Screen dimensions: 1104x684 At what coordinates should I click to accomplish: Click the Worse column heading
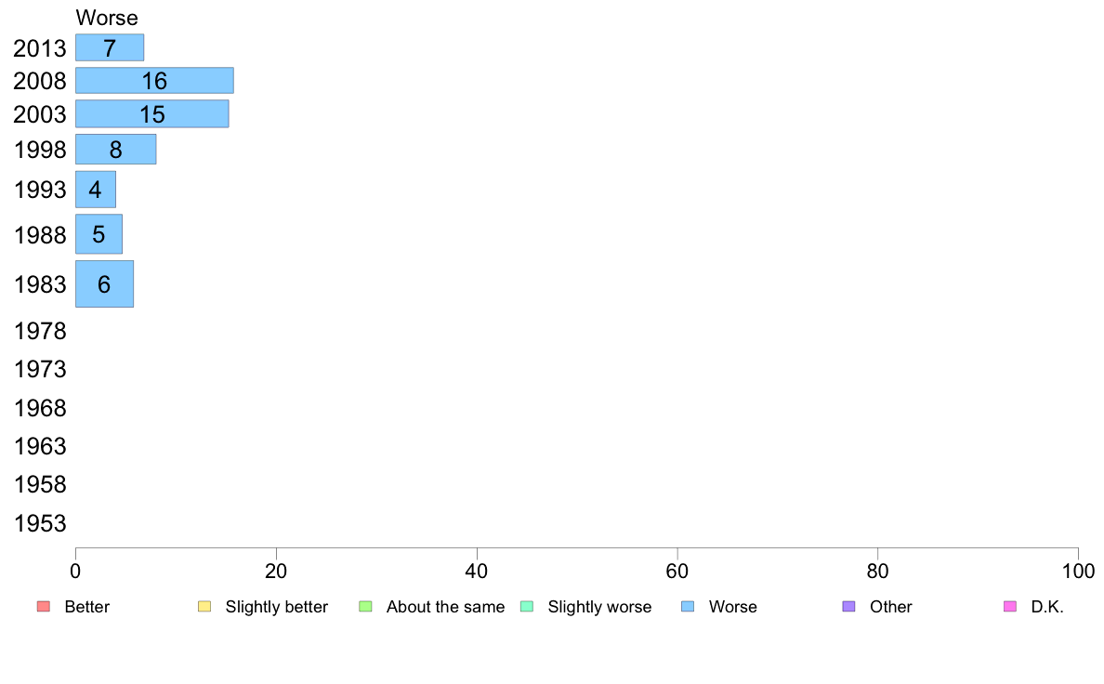coord(107,18)
